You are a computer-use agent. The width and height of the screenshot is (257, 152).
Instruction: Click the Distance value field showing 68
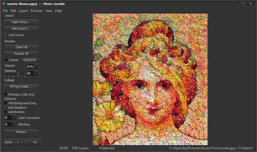[x=30, y=73]
